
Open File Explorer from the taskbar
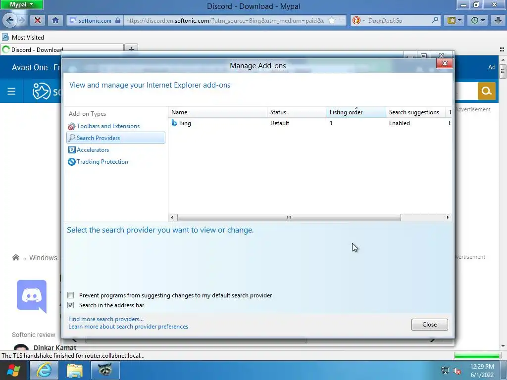point(75,370)
